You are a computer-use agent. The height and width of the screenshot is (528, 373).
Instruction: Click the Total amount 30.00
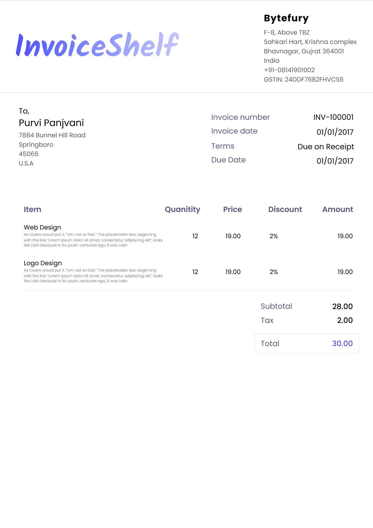pyautogui.click(x=342, y=344)
